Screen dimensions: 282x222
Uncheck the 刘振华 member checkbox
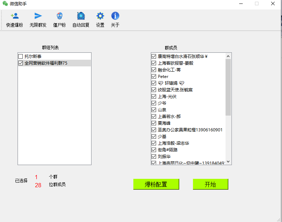154,157
